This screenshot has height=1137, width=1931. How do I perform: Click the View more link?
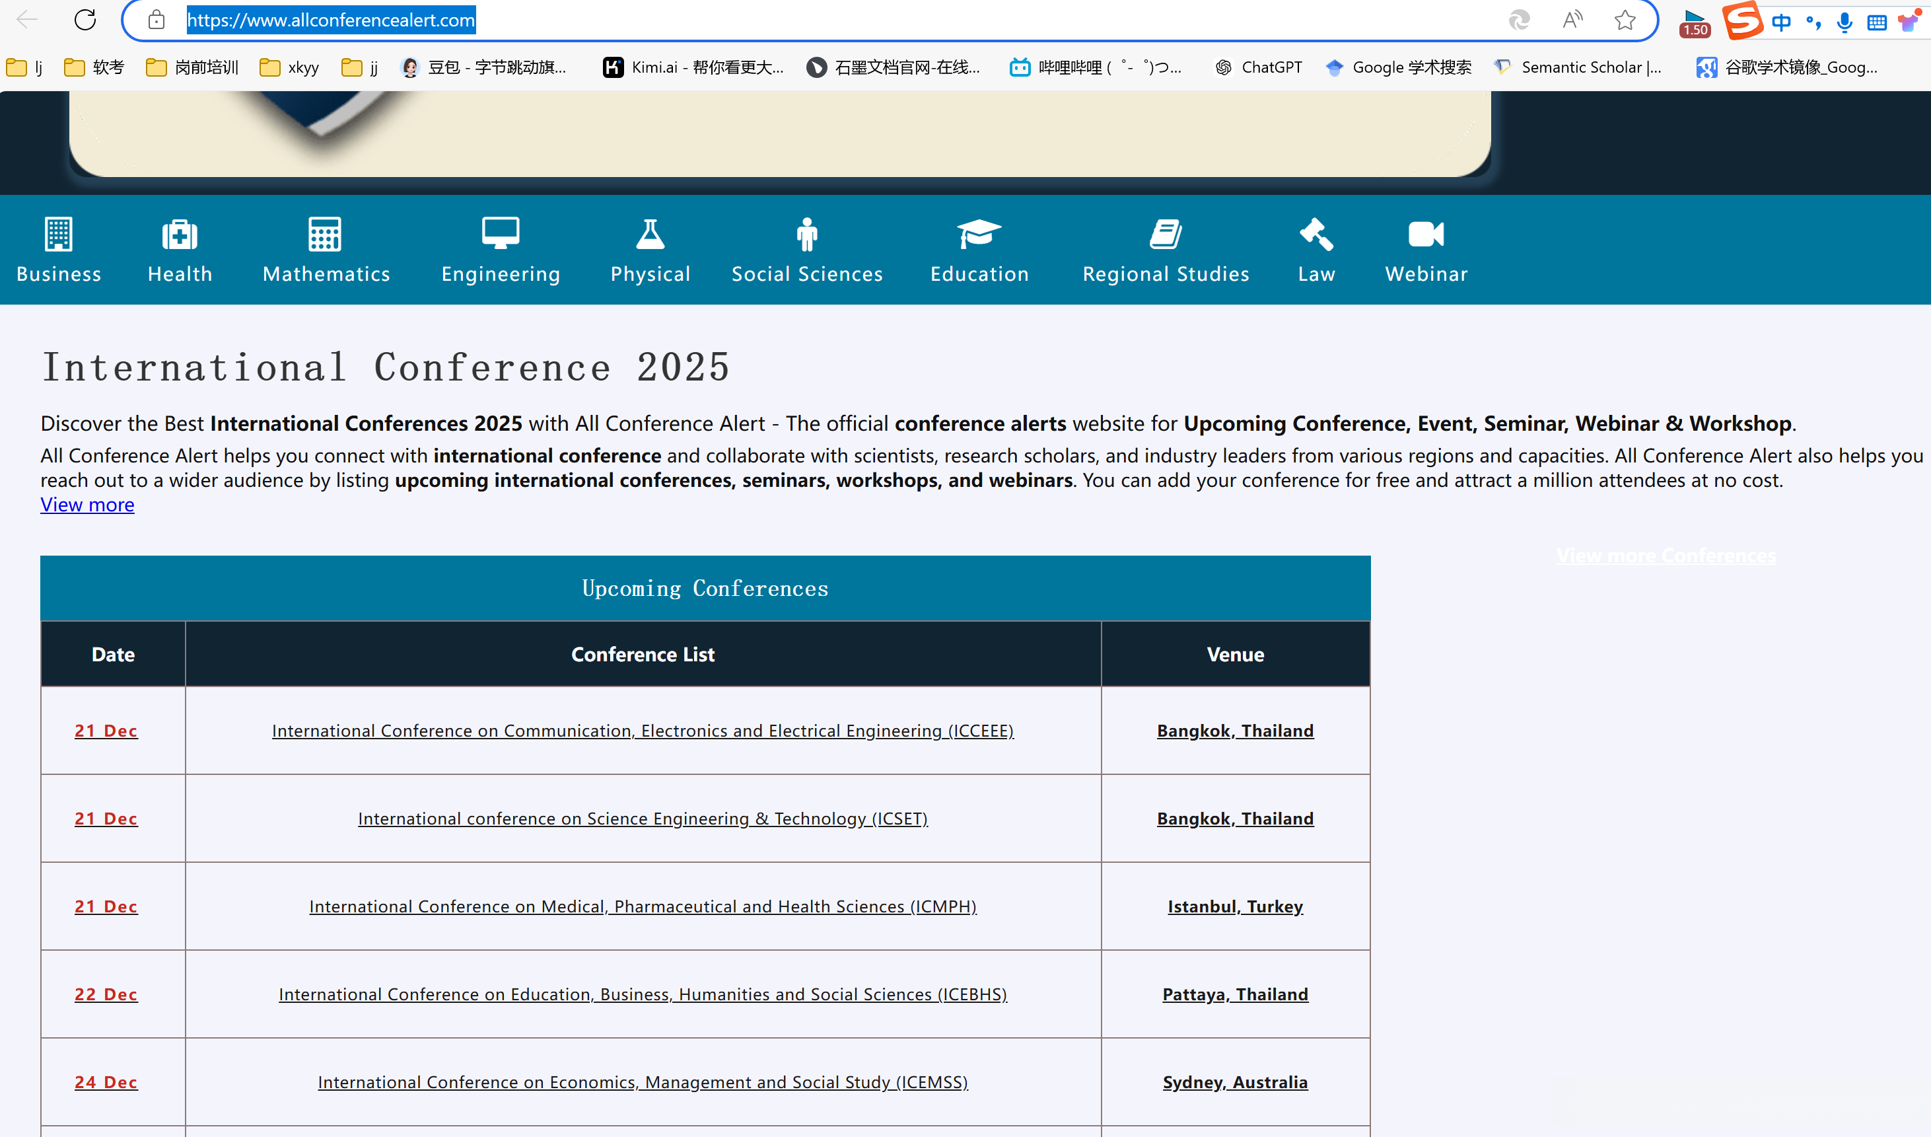(87, 505)
